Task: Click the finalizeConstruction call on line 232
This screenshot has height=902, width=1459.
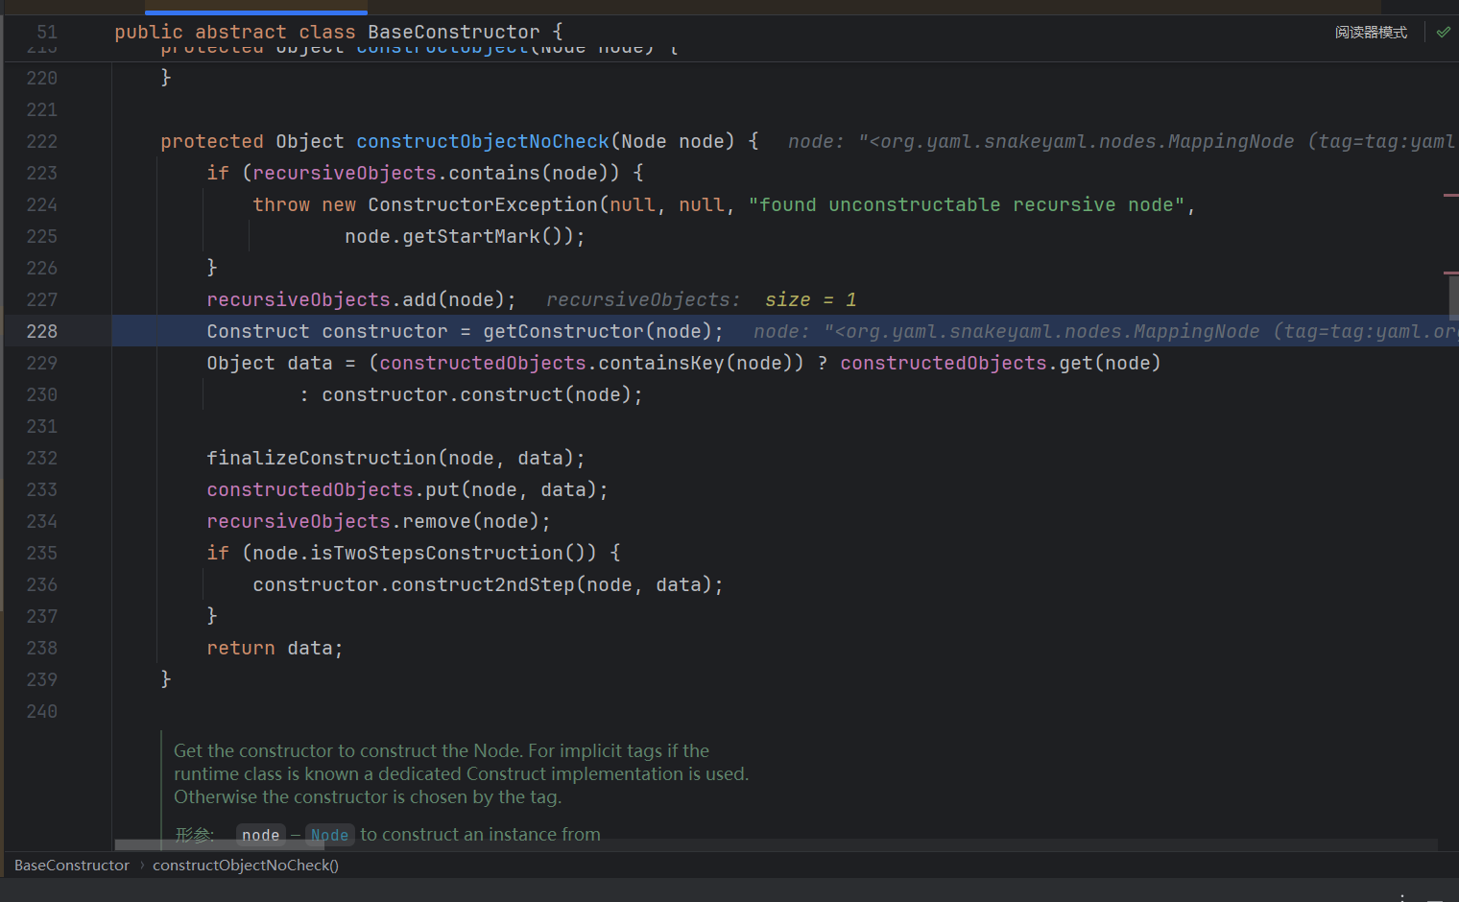Action: point(322,458)
